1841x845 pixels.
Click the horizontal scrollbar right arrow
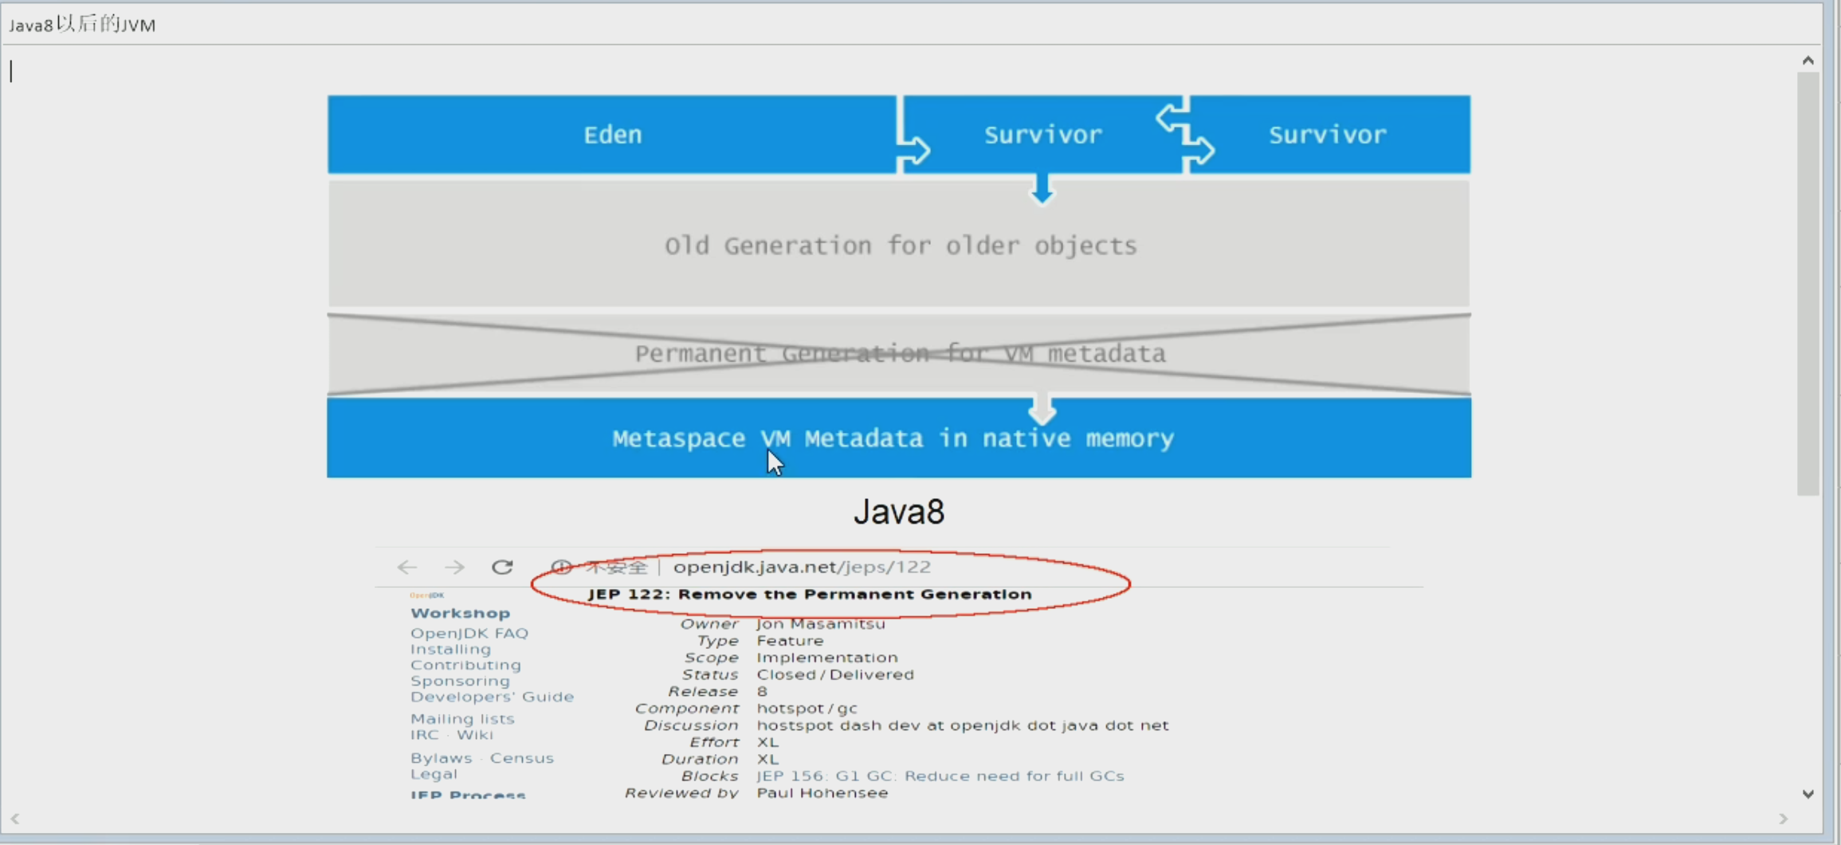point(1784,819)
